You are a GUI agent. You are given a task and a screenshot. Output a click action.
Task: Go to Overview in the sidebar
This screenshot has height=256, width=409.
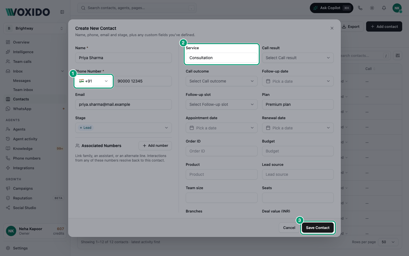click(x=35, y=42)
